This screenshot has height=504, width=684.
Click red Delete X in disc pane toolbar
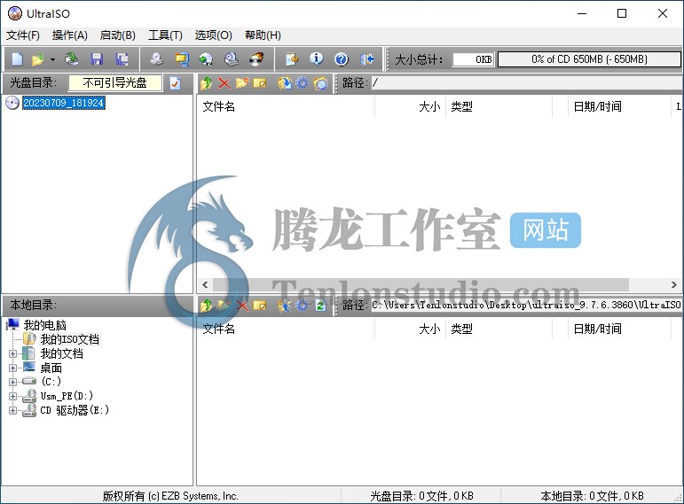(x=224, y=82)
